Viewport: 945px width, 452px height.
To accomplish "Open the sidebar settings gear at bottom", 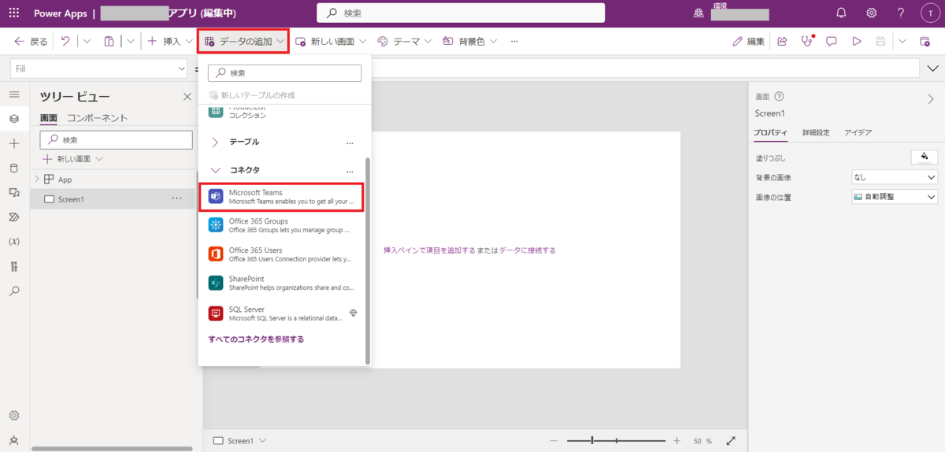I will pyautogui.click(x=13, y=416).
